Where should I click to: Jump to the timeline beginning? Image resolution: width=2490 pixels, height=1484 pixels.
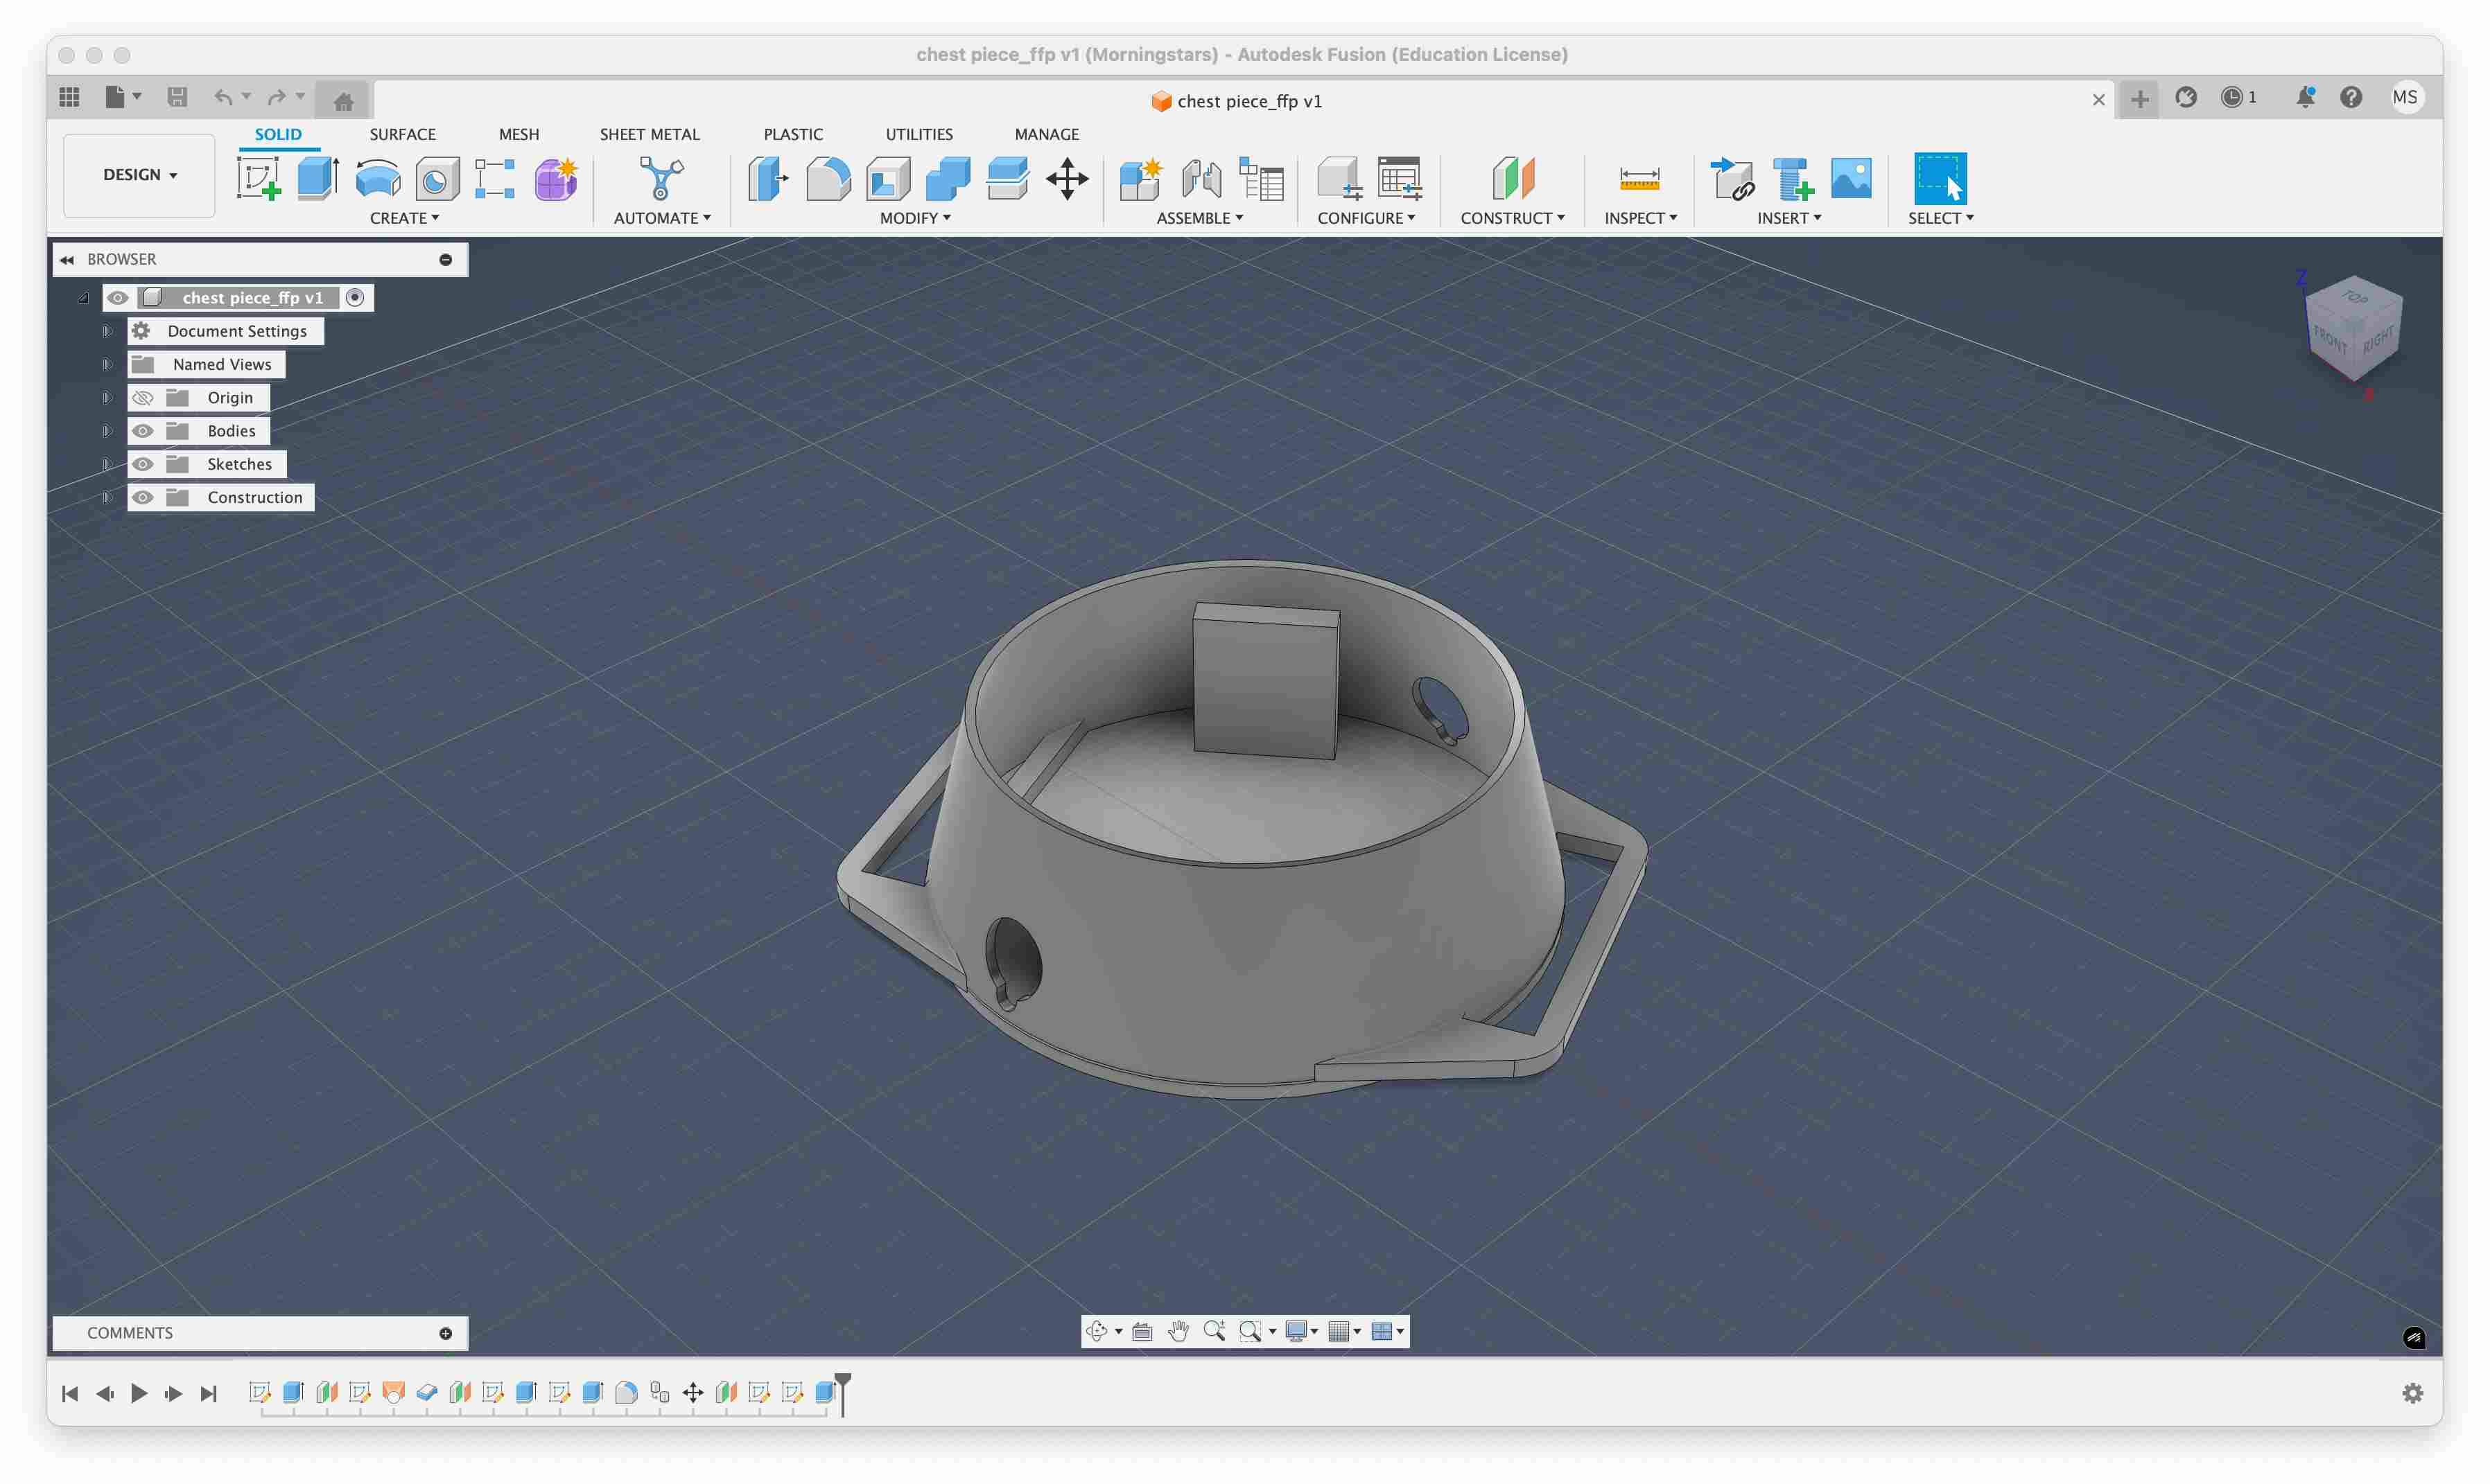70,1393
